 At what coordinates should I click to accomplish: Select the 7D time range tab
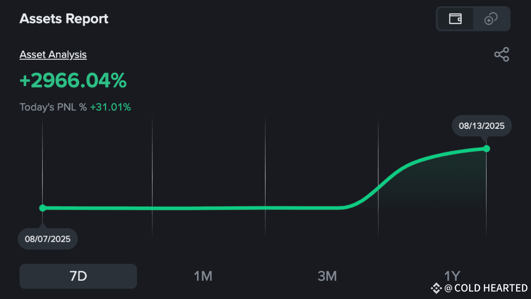click(78, 276)
